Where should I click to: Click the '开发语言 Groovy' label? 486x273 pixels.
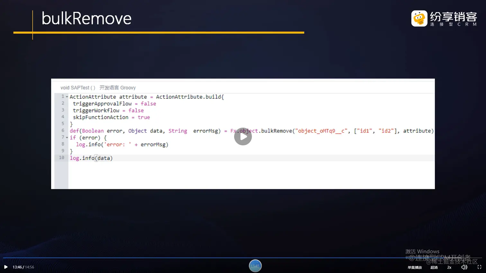[x=117, y=88]
